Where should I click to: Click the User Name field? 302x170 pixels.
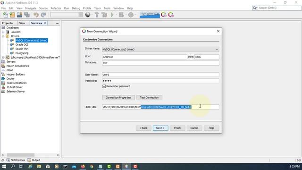(x=160, y=75)
